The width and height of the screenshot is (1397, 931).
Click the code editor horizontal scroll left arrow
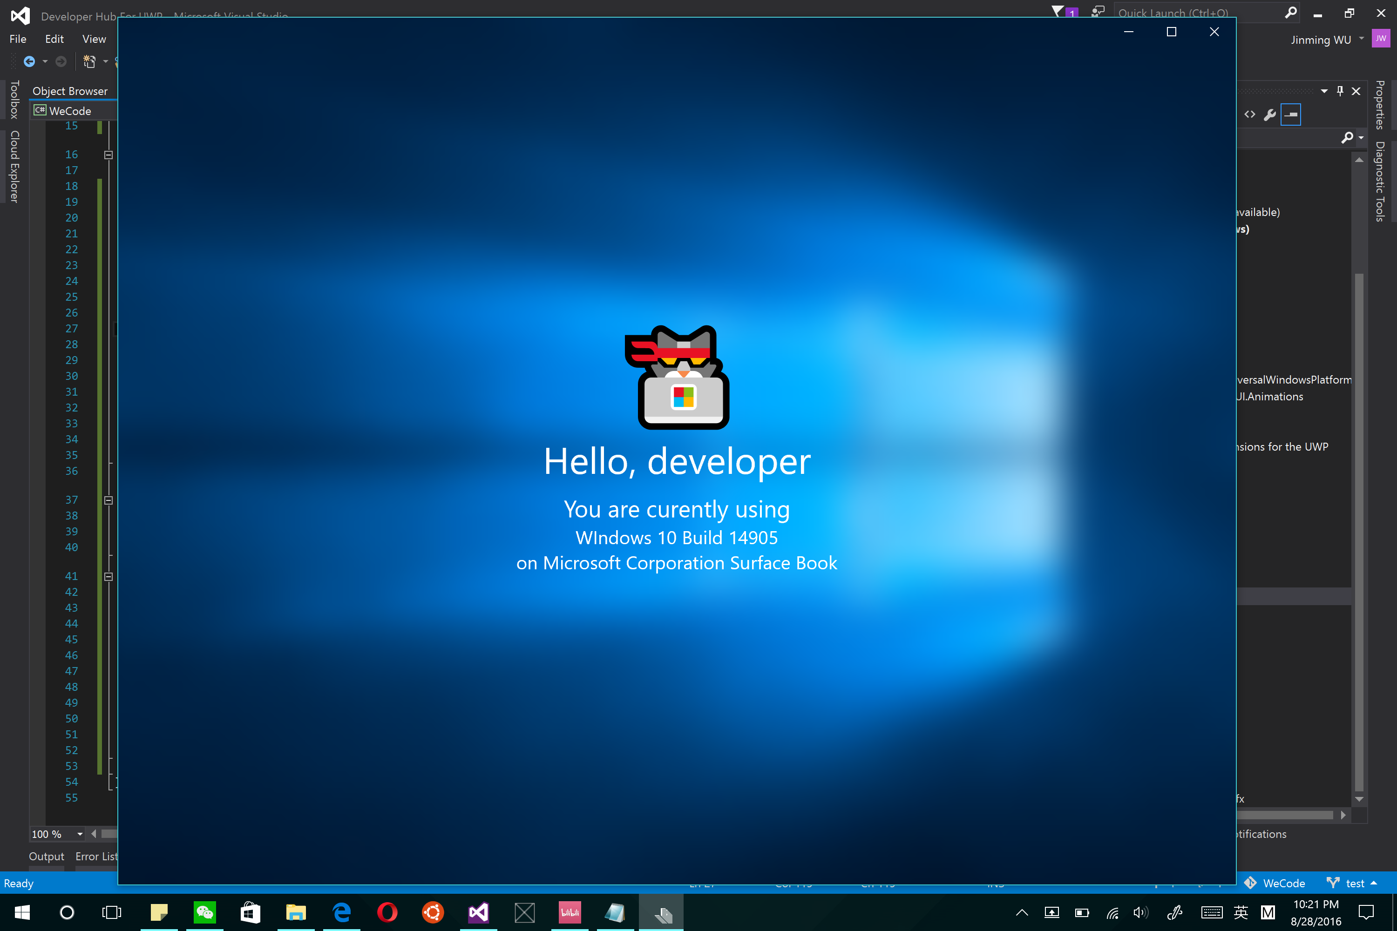point(94,834)
